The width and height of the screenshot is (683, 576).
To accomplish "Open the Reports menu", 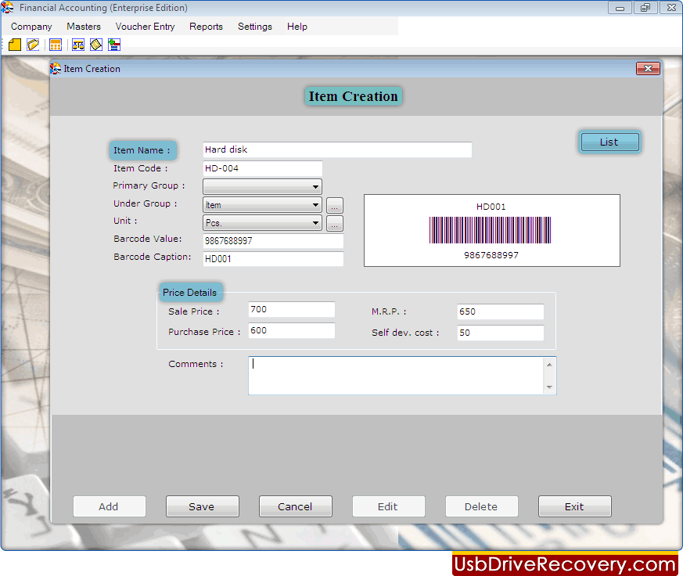I will point(206,27).
